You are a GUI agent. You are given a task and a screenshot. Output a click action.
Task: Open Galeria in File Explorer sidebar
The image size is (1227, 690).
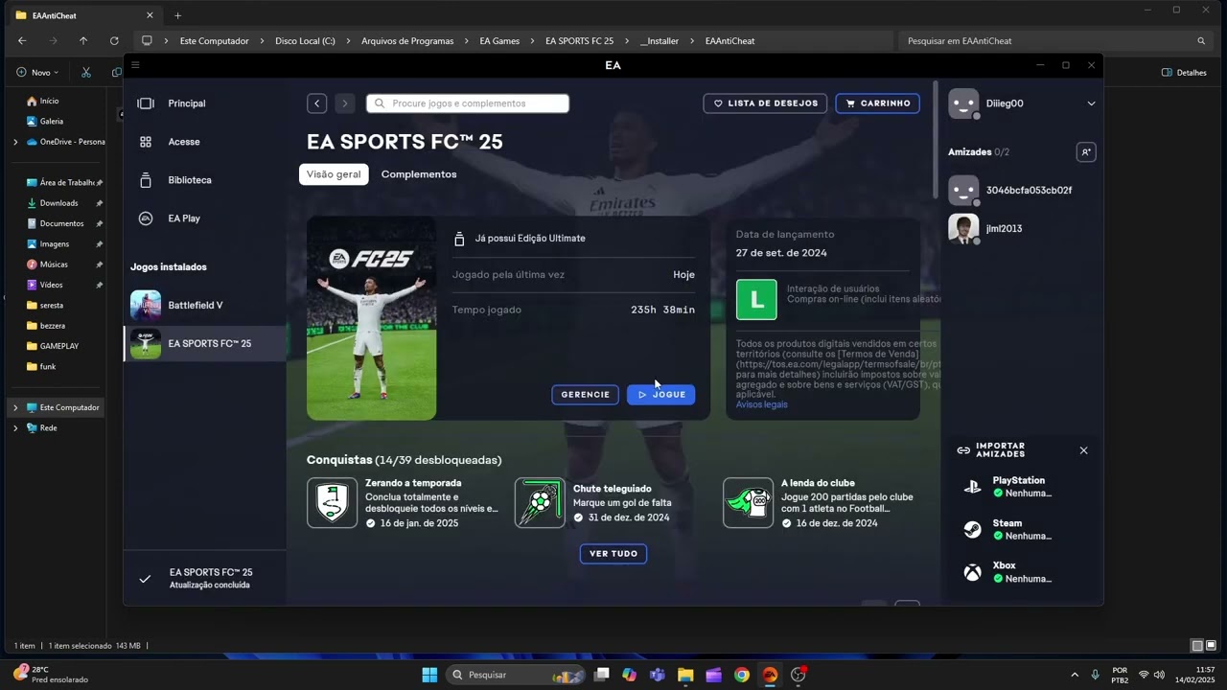click(x=44, y=121)
